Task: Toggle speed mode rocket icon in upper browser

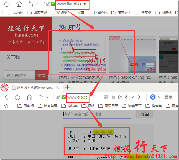Action: 48,4
